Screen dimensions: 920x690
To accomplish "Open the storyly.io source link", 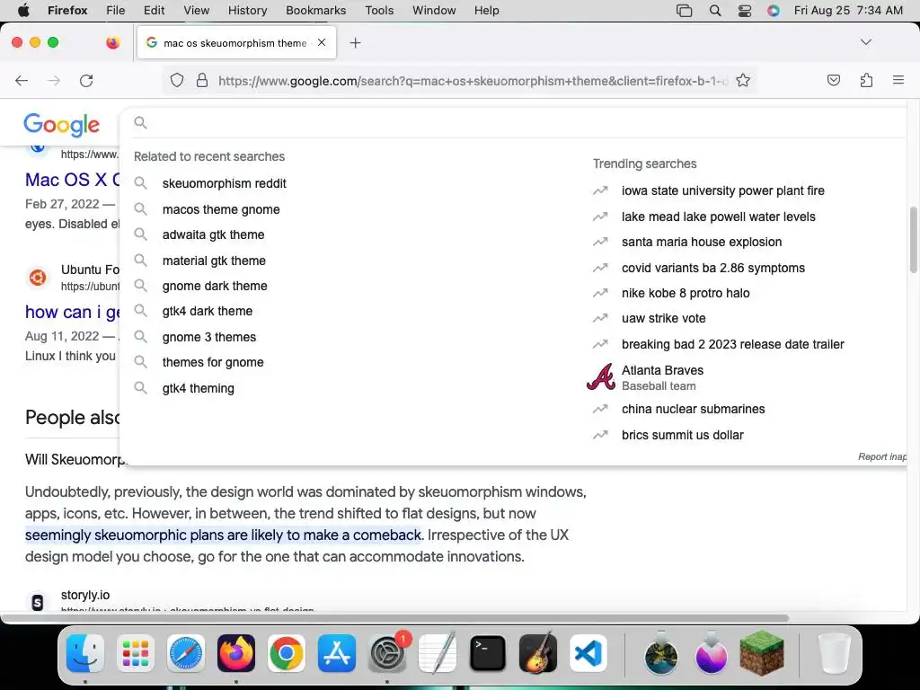I will pos(85,595).
